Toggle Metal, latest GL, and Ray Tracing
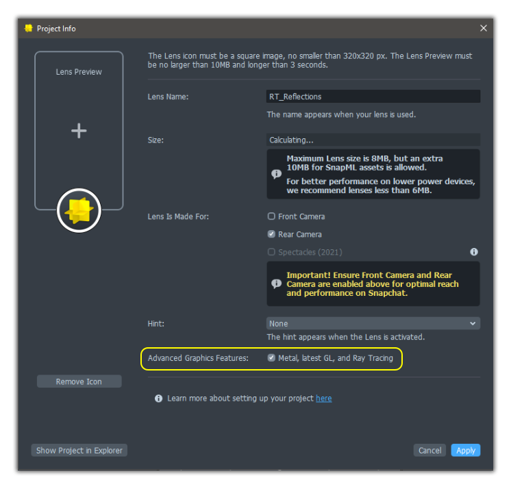 coord(271,358)
